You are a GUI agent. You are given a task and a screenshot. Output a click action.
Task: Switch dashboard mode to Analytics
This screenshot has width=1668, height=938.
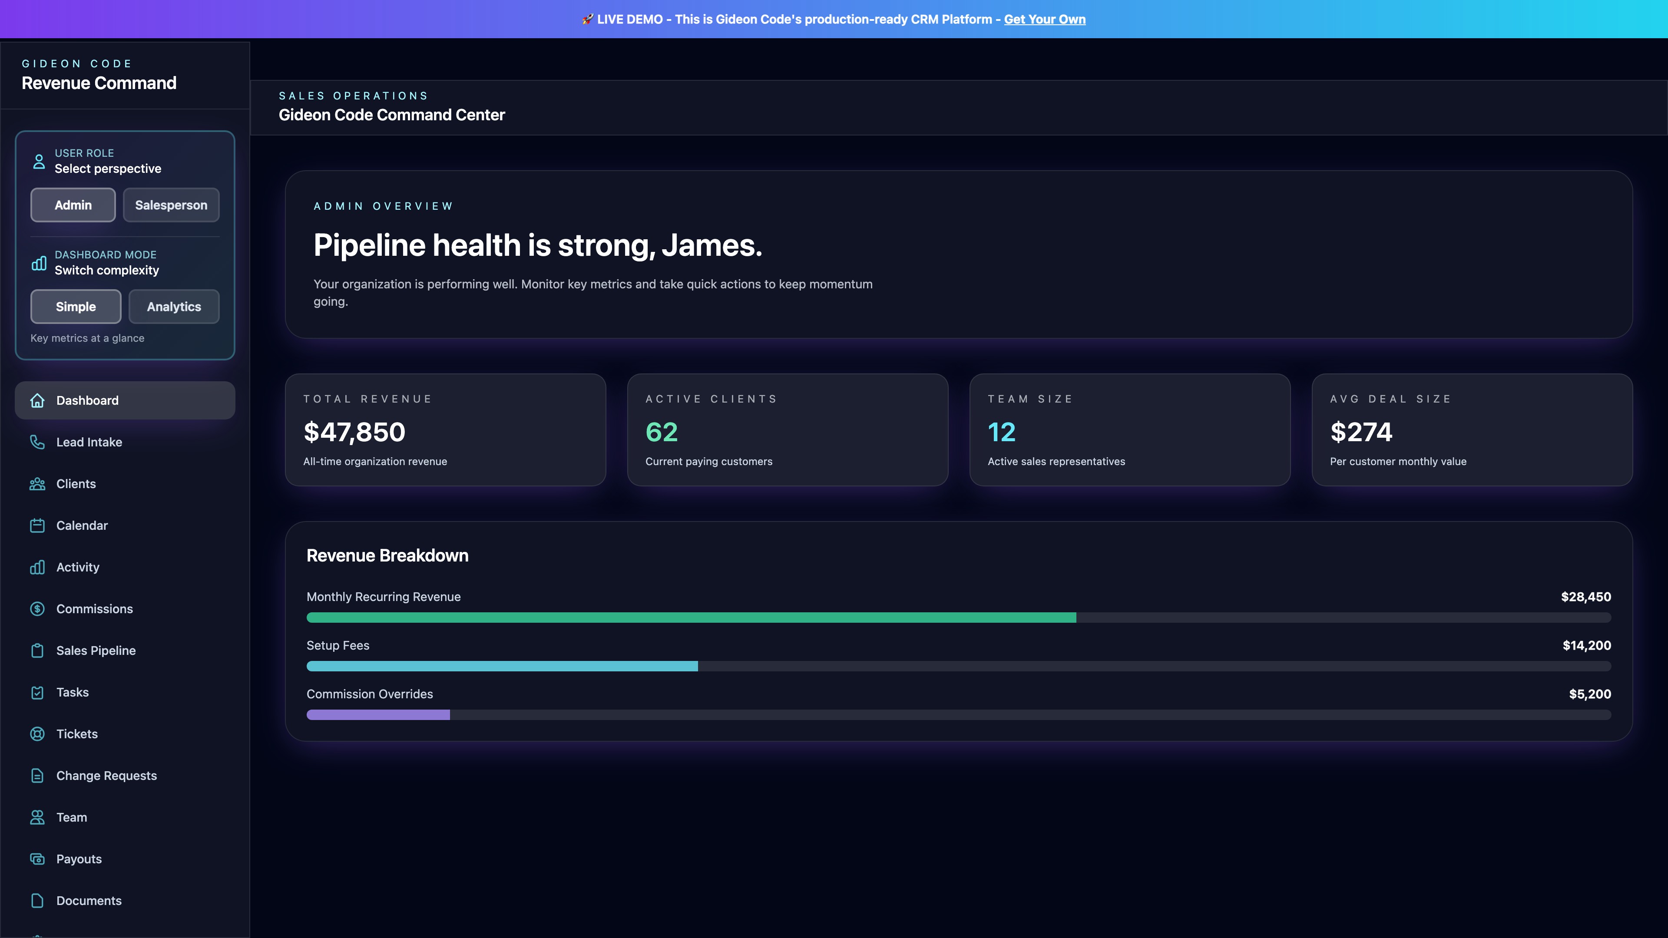[174, 307]
